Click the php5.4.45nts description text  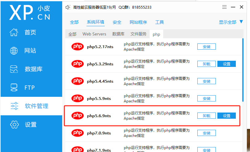tap(157, 81)
